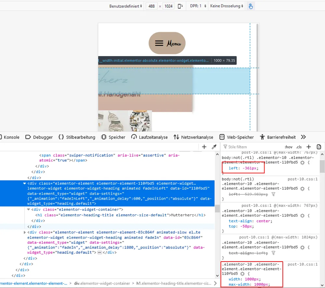Open the Benutzerdefiniert device dropdown
The width and height of the screenshot is (325, 288).
pyautogui.click(x=125, y=6)
